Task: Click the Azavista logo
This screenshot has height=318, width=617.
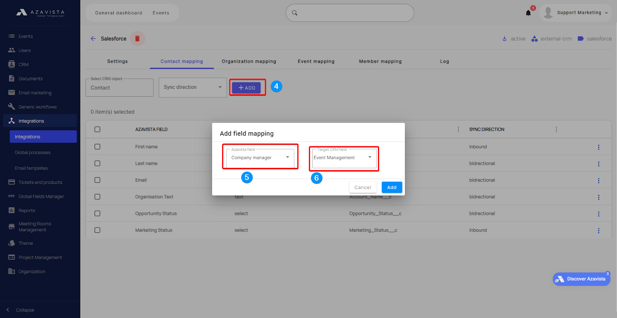Action: [x=40, y=13]
